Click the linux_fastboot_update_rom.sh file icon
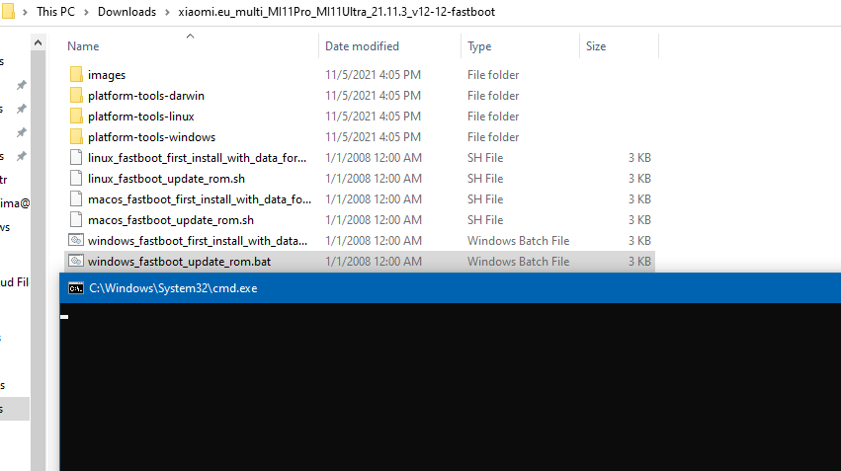 [76, 179]
